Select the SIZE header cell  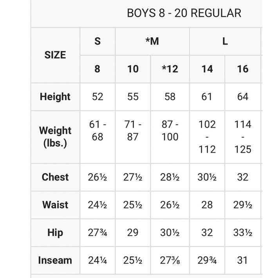55,55
